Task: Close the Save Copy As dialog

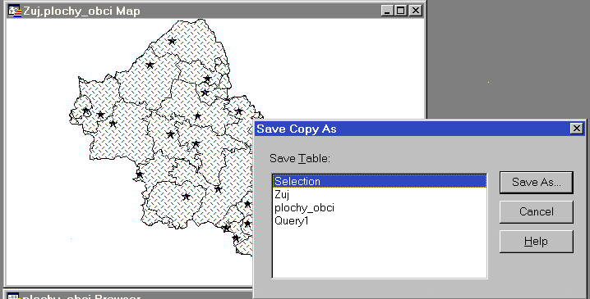Action: click(x=577, y=129)
